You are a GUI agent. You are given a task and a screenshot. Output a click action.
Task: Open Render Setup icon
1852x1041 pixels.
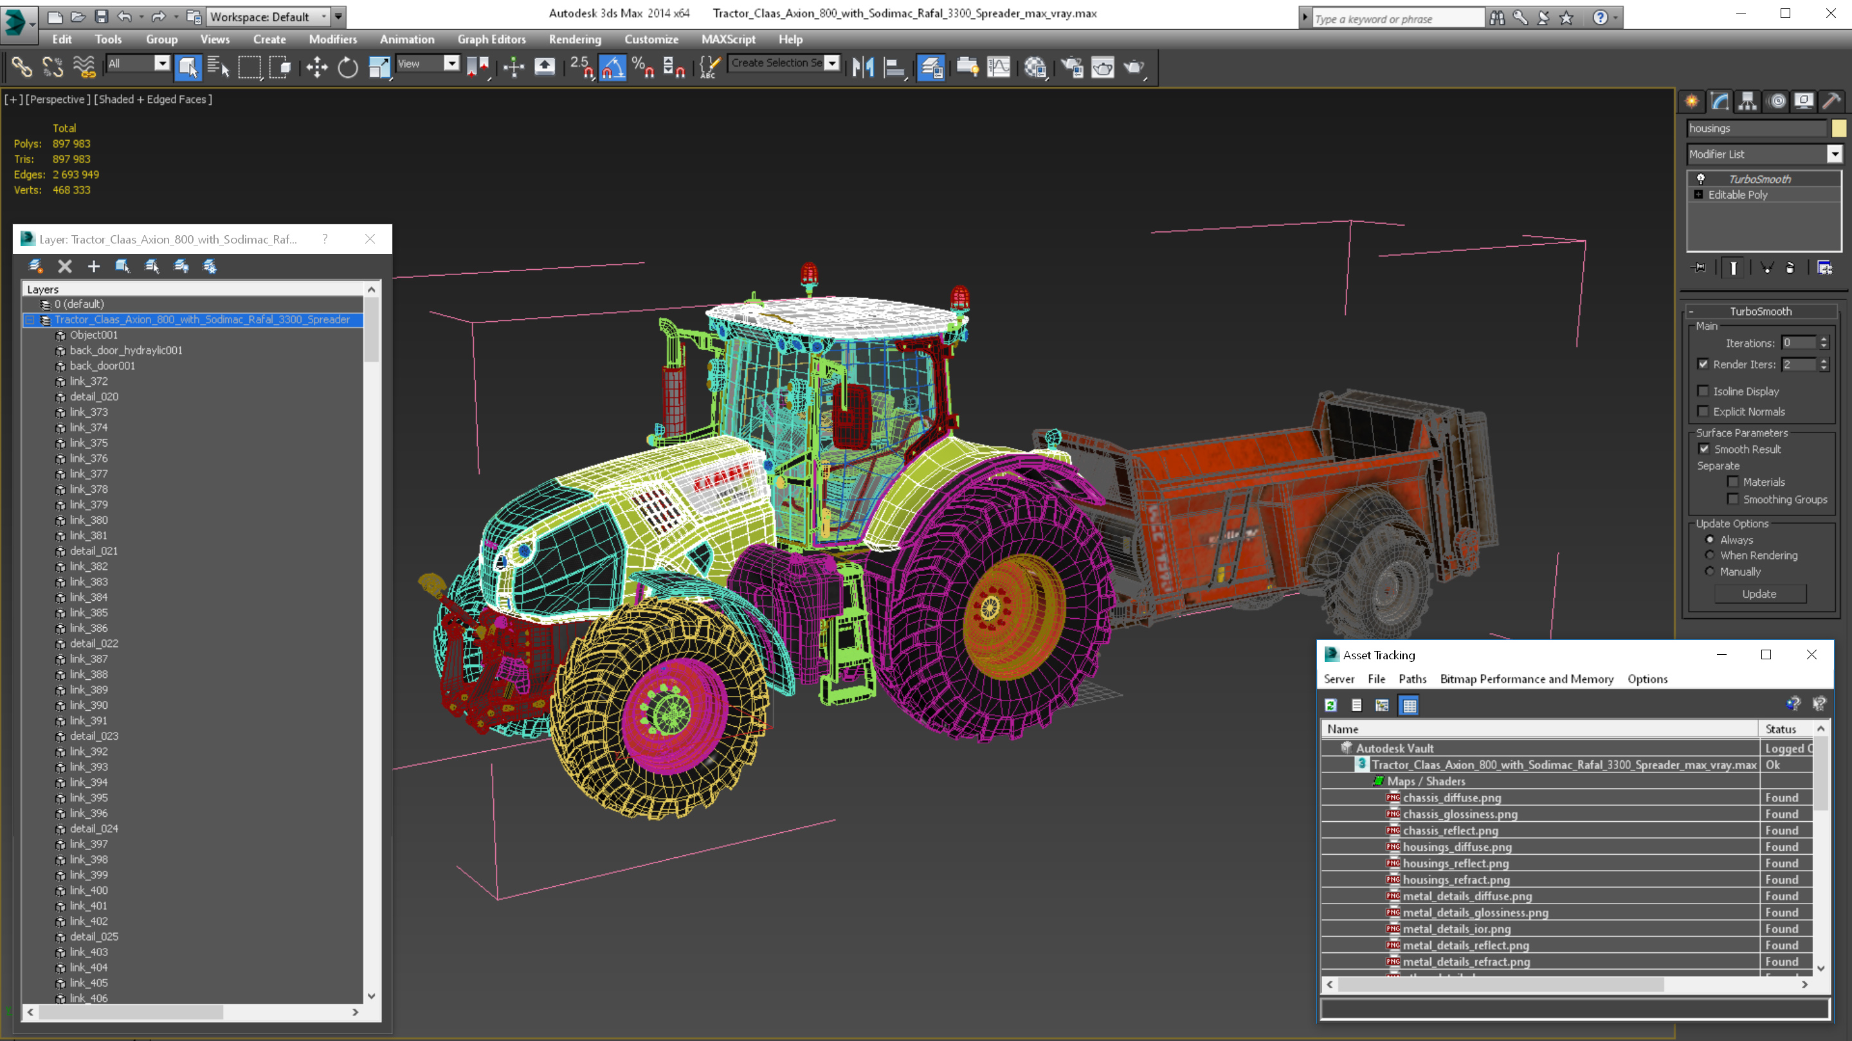(1072, 67)
